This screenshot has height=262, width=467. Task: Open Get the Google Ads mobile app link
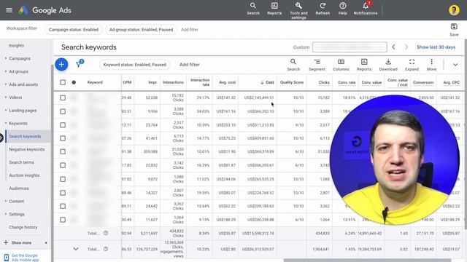(25, 258)
